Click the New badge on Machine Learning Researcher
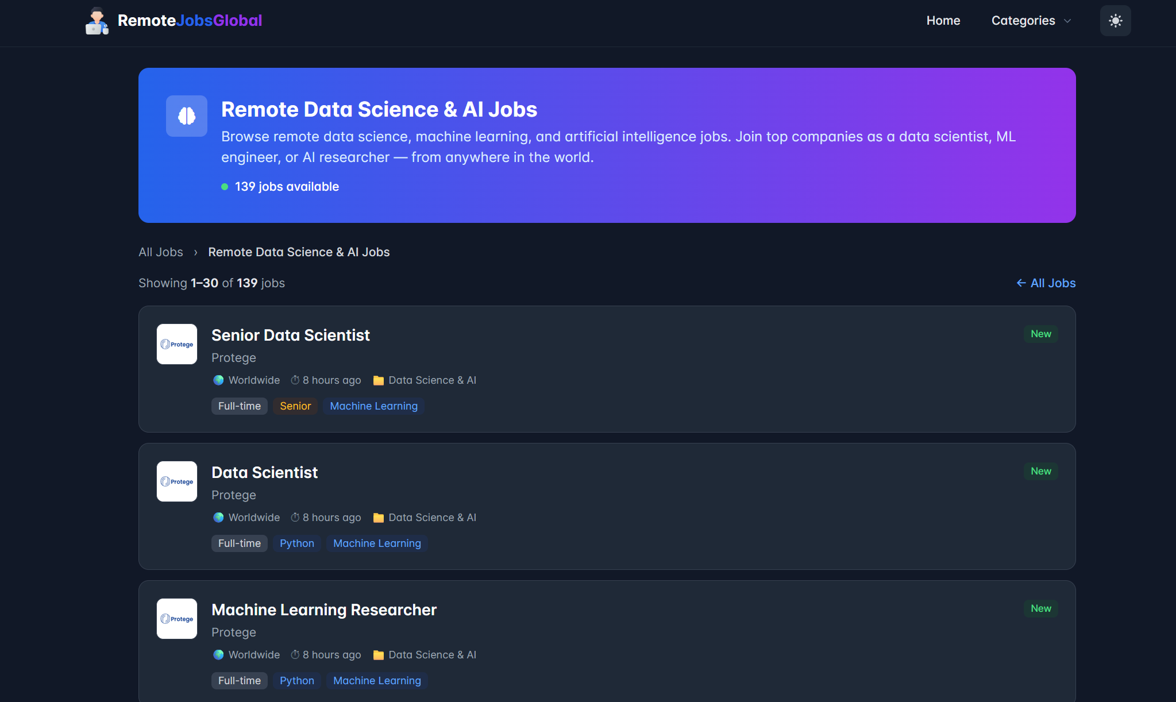1176x702 pixels. pyautogui.click(x=1040, y=608)
